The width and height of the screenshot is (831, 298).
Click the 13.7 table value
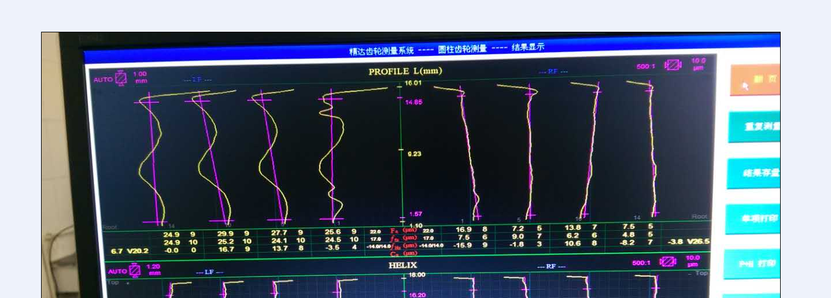[279, 248]
